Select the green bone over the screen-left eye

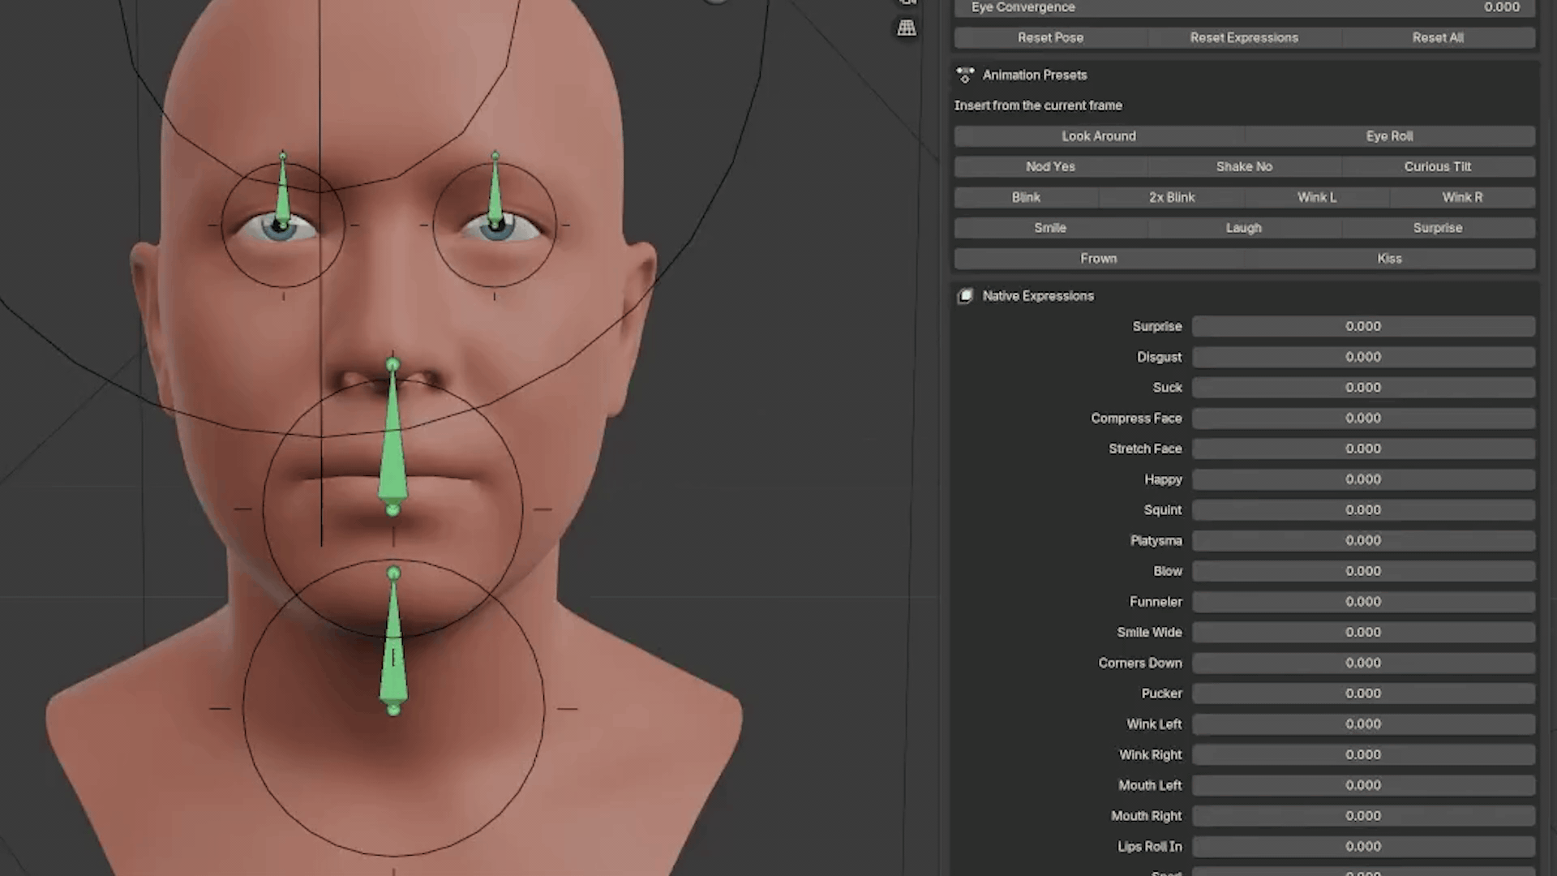[282, 191]
